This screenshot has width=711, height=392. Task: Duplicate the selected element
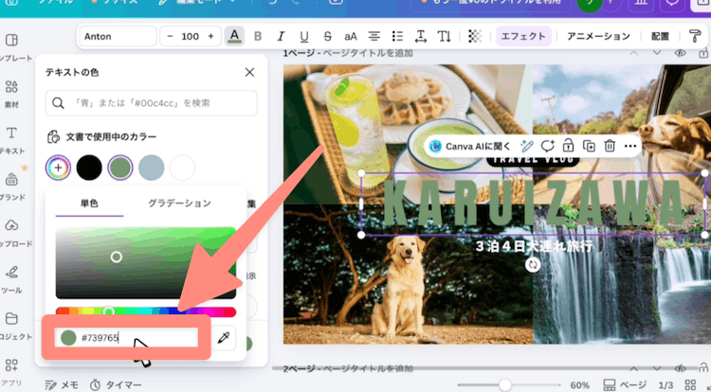pos(589,146)
